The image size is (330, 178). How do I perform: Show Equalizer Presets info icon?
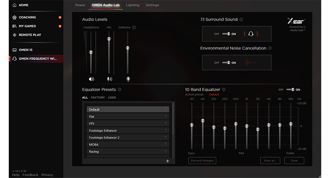click(120, 89)
